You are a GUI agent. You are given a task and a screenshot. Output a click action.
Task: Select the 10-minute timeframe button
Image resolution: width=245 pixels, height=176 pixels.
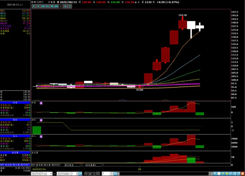(43, 6)
